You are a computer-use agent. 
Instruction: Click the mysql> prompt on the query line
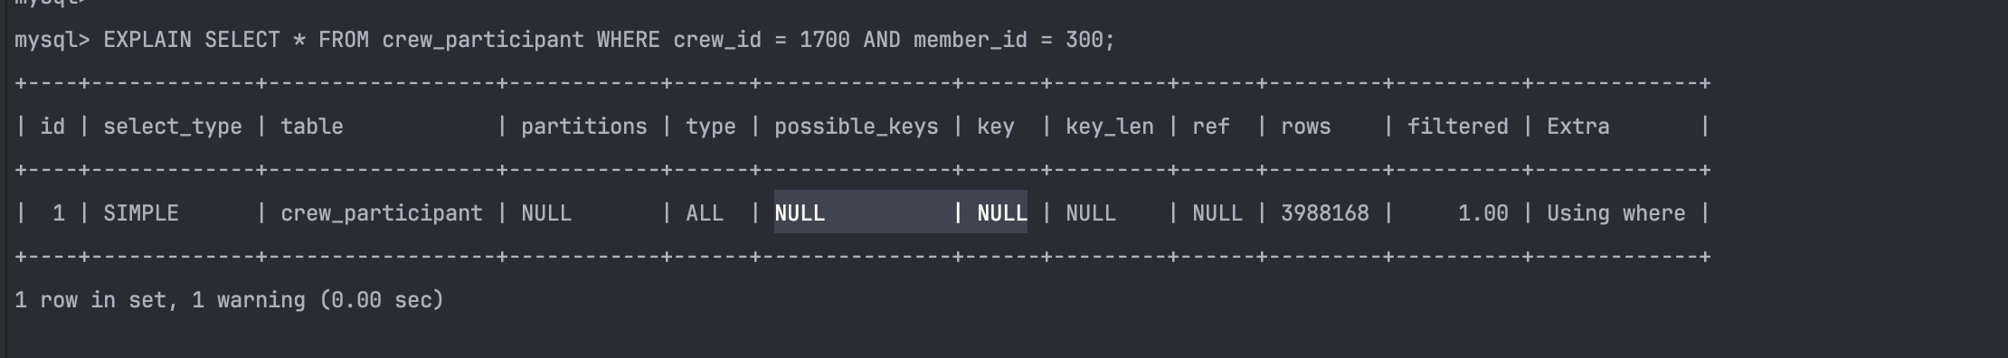click(x=52, y=40)
